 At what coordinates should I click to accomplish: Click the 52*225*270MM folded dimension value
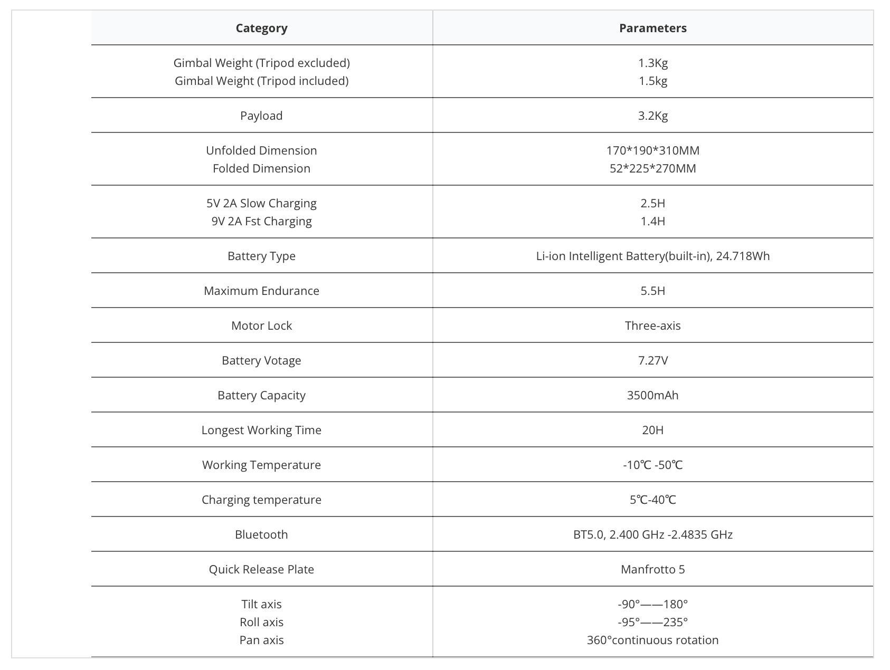point(652,168)
